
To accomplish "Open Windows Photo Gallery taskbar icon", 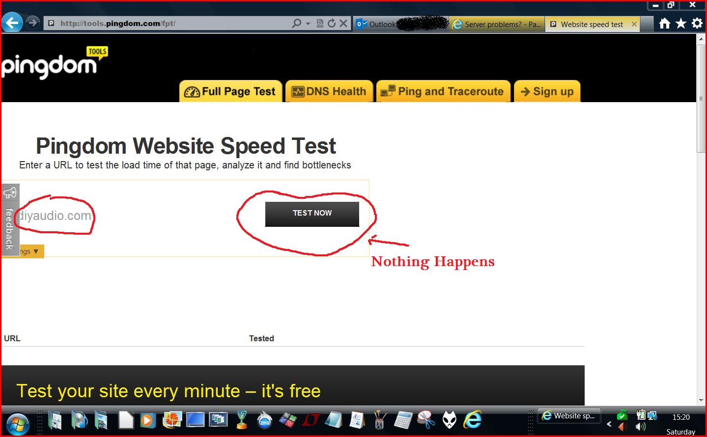I will 172,420.
